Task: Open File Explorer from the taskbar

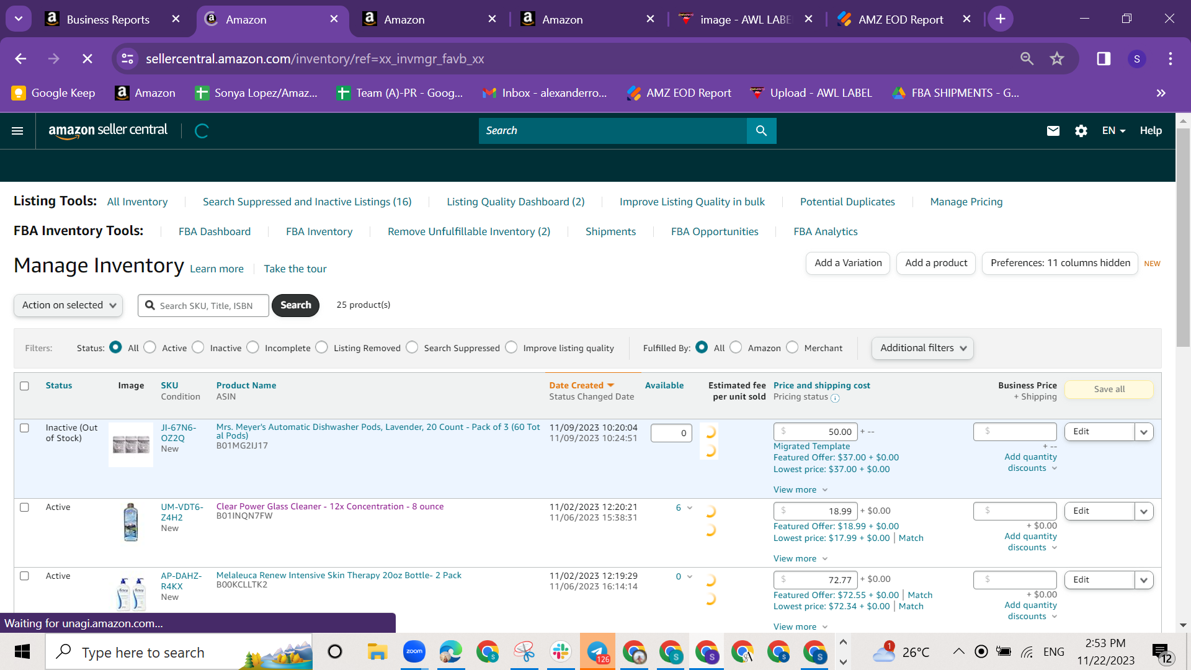Action: tap(377, 652)
